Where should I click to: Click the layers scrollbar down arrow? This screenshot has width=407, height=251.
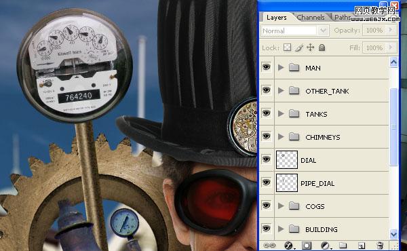[x=393, y=234]
